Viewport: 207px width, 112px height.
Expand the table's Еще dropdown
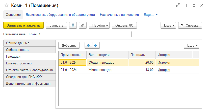pyautogui.click(x=191, y=45)
